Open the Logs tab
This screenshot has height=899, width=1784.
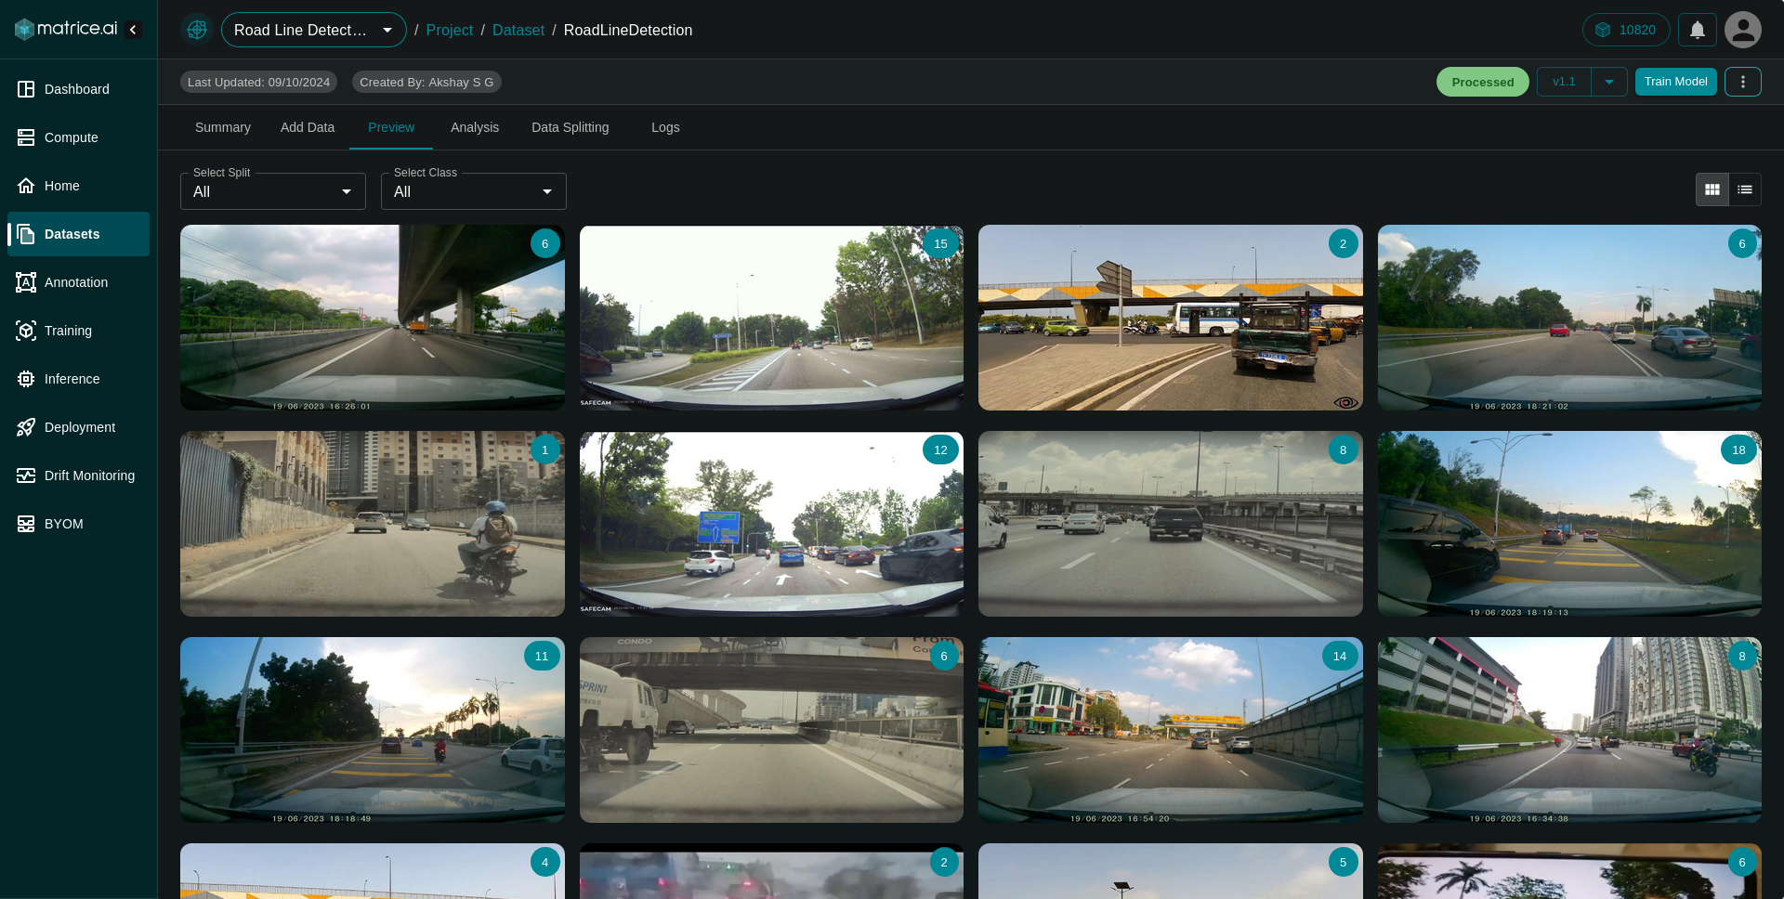pos(665,127)
